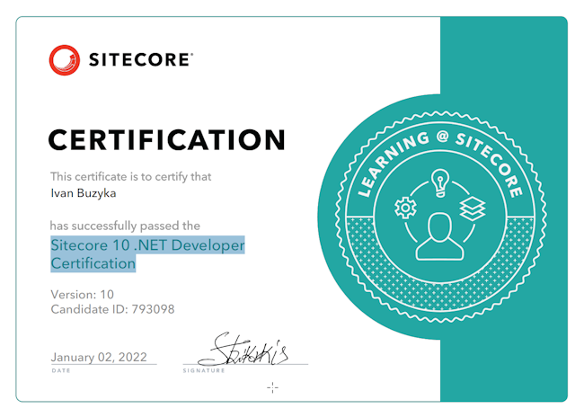584x417 pixels.
Task: Click the small DATE label
Action: [61, 371]
